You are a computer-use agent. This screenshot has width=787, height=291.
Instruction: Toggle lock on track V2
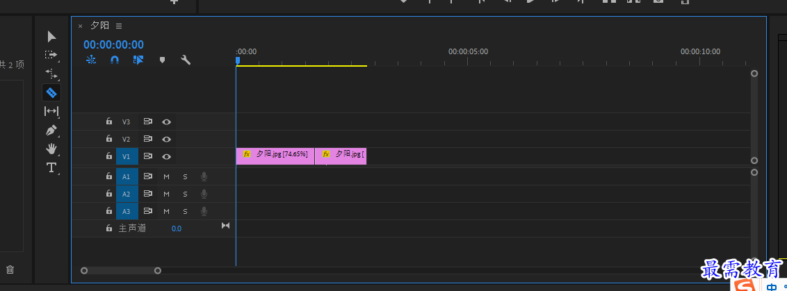(109, 139)
